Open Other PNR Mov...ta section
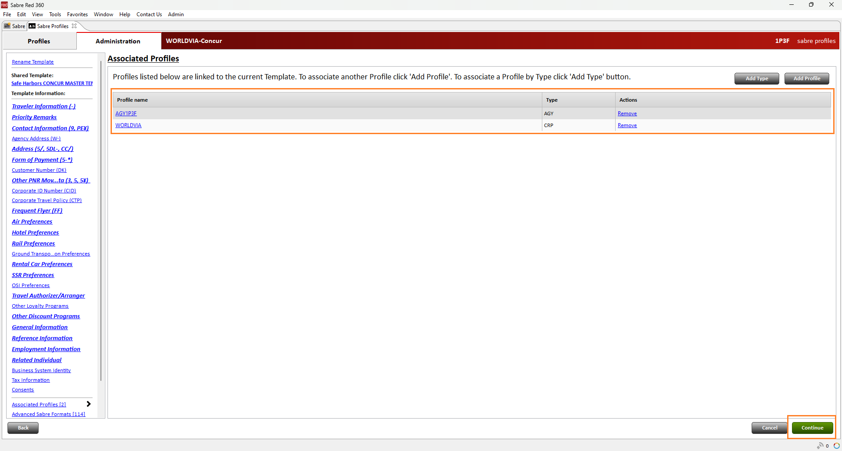 click(50, 180)
